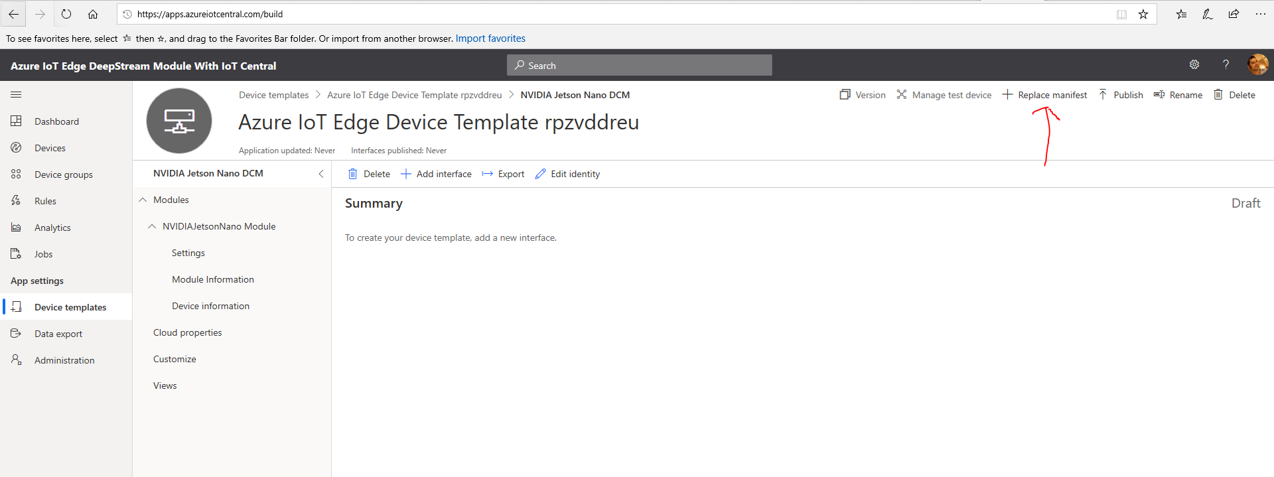Collapse the NVIDIA Jetson Nano DCM panel

click(x=321, y=173)
